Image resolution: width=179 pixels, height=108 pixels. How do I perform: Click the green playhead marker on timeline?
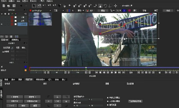click(x=86, y=68)
